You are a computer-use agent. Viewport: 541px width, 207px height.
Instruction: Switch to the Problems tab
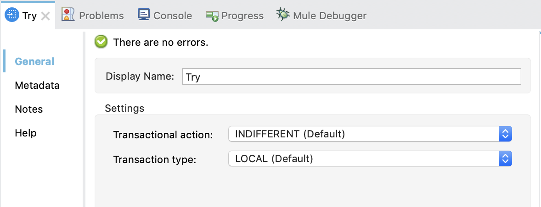[x=101, y=16]
